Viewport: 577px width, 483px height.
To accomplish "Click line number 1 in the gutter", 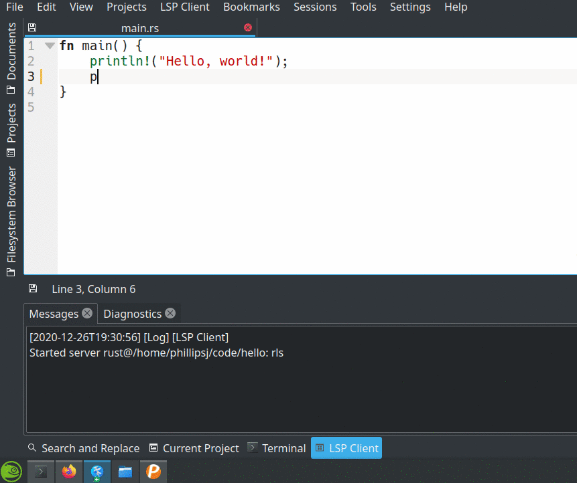I will 31,46.
